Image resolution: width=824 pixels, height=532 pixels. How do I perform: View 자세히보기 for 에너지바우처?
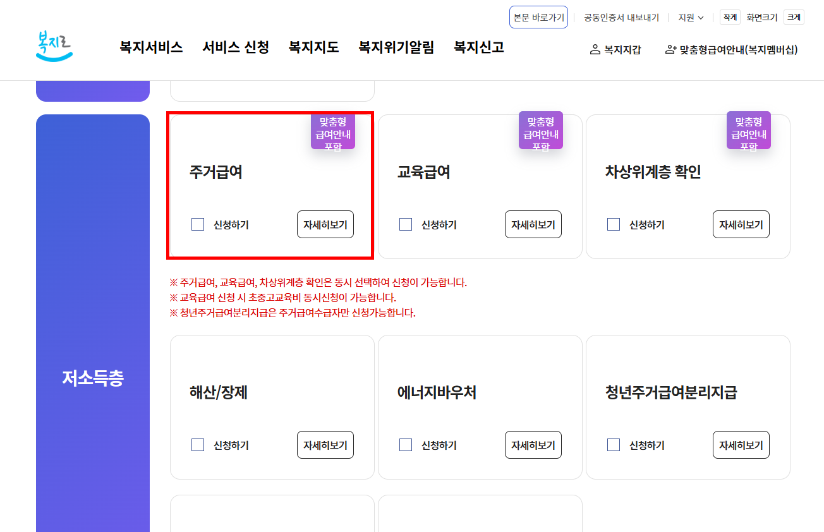(533, 445)
